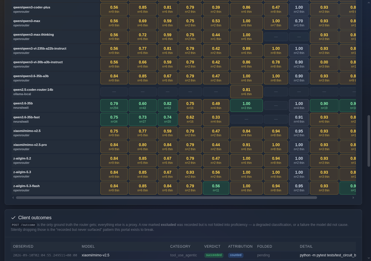Click the succeeded verdict badge

tap(214, 255)
